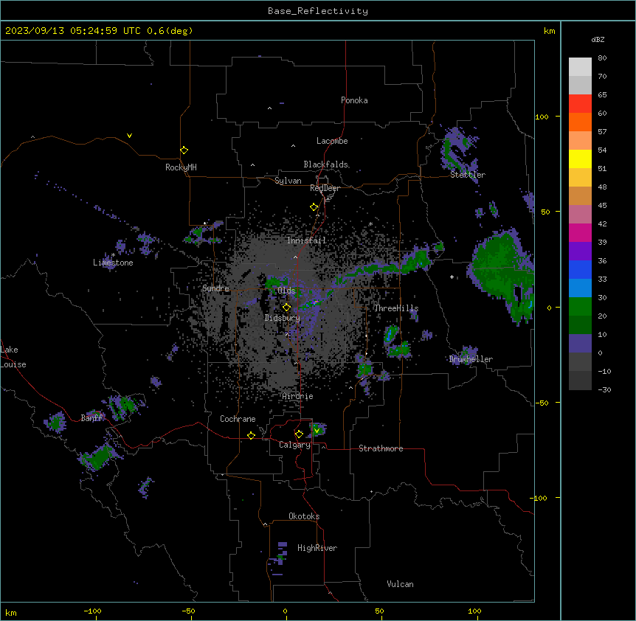The width and height of the screenshot is (636, 621).
Task: Click the Limestone label
Action: (113, 263)
